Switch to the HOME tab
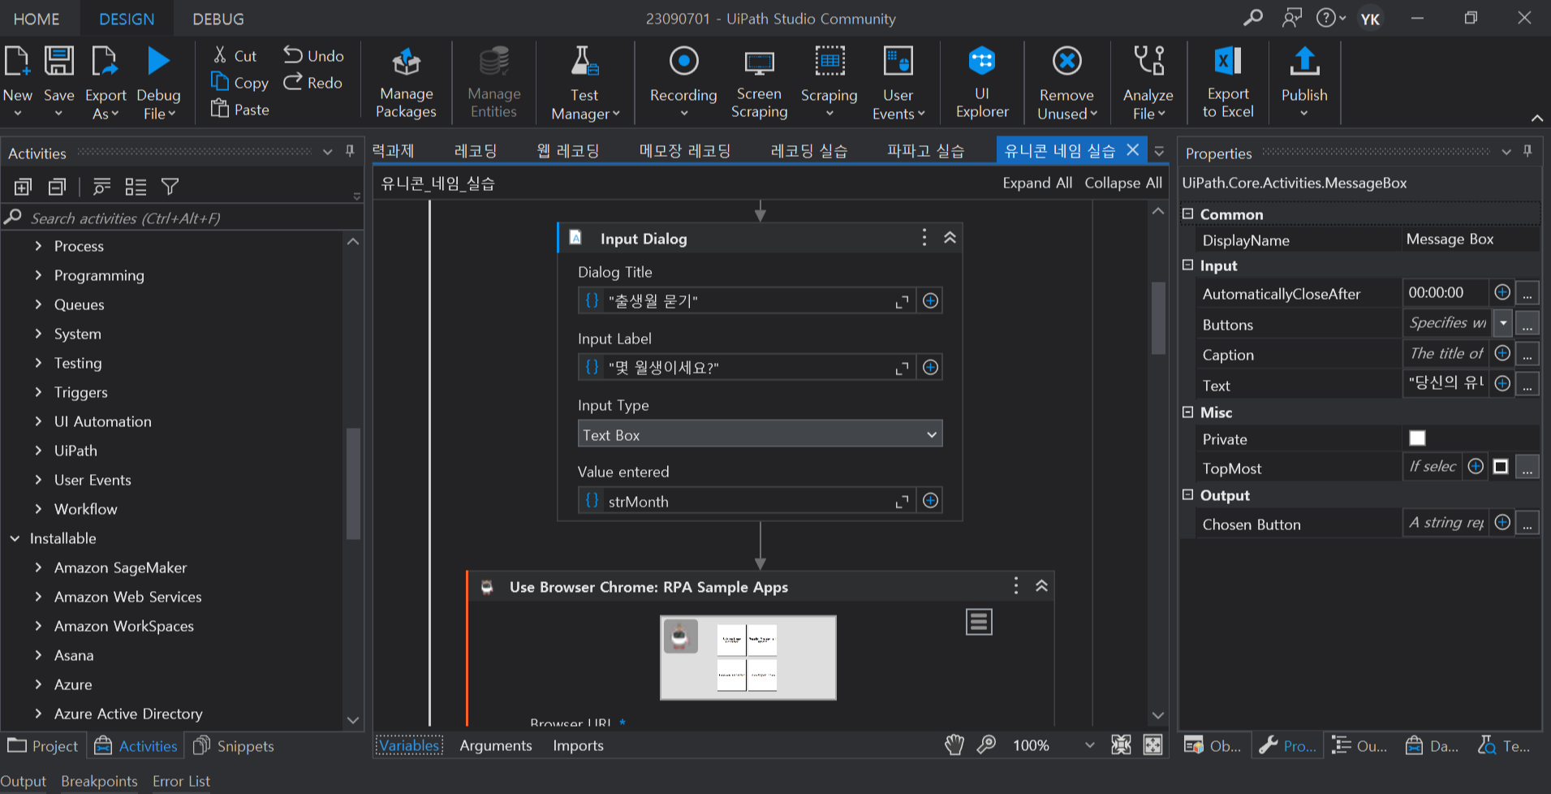Screen dimensions: 1551x794 (37, 19)
